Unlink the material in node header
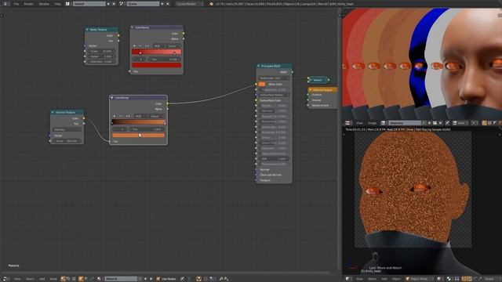The height and width of the screenshot is (282, 502). coord(151,279)
